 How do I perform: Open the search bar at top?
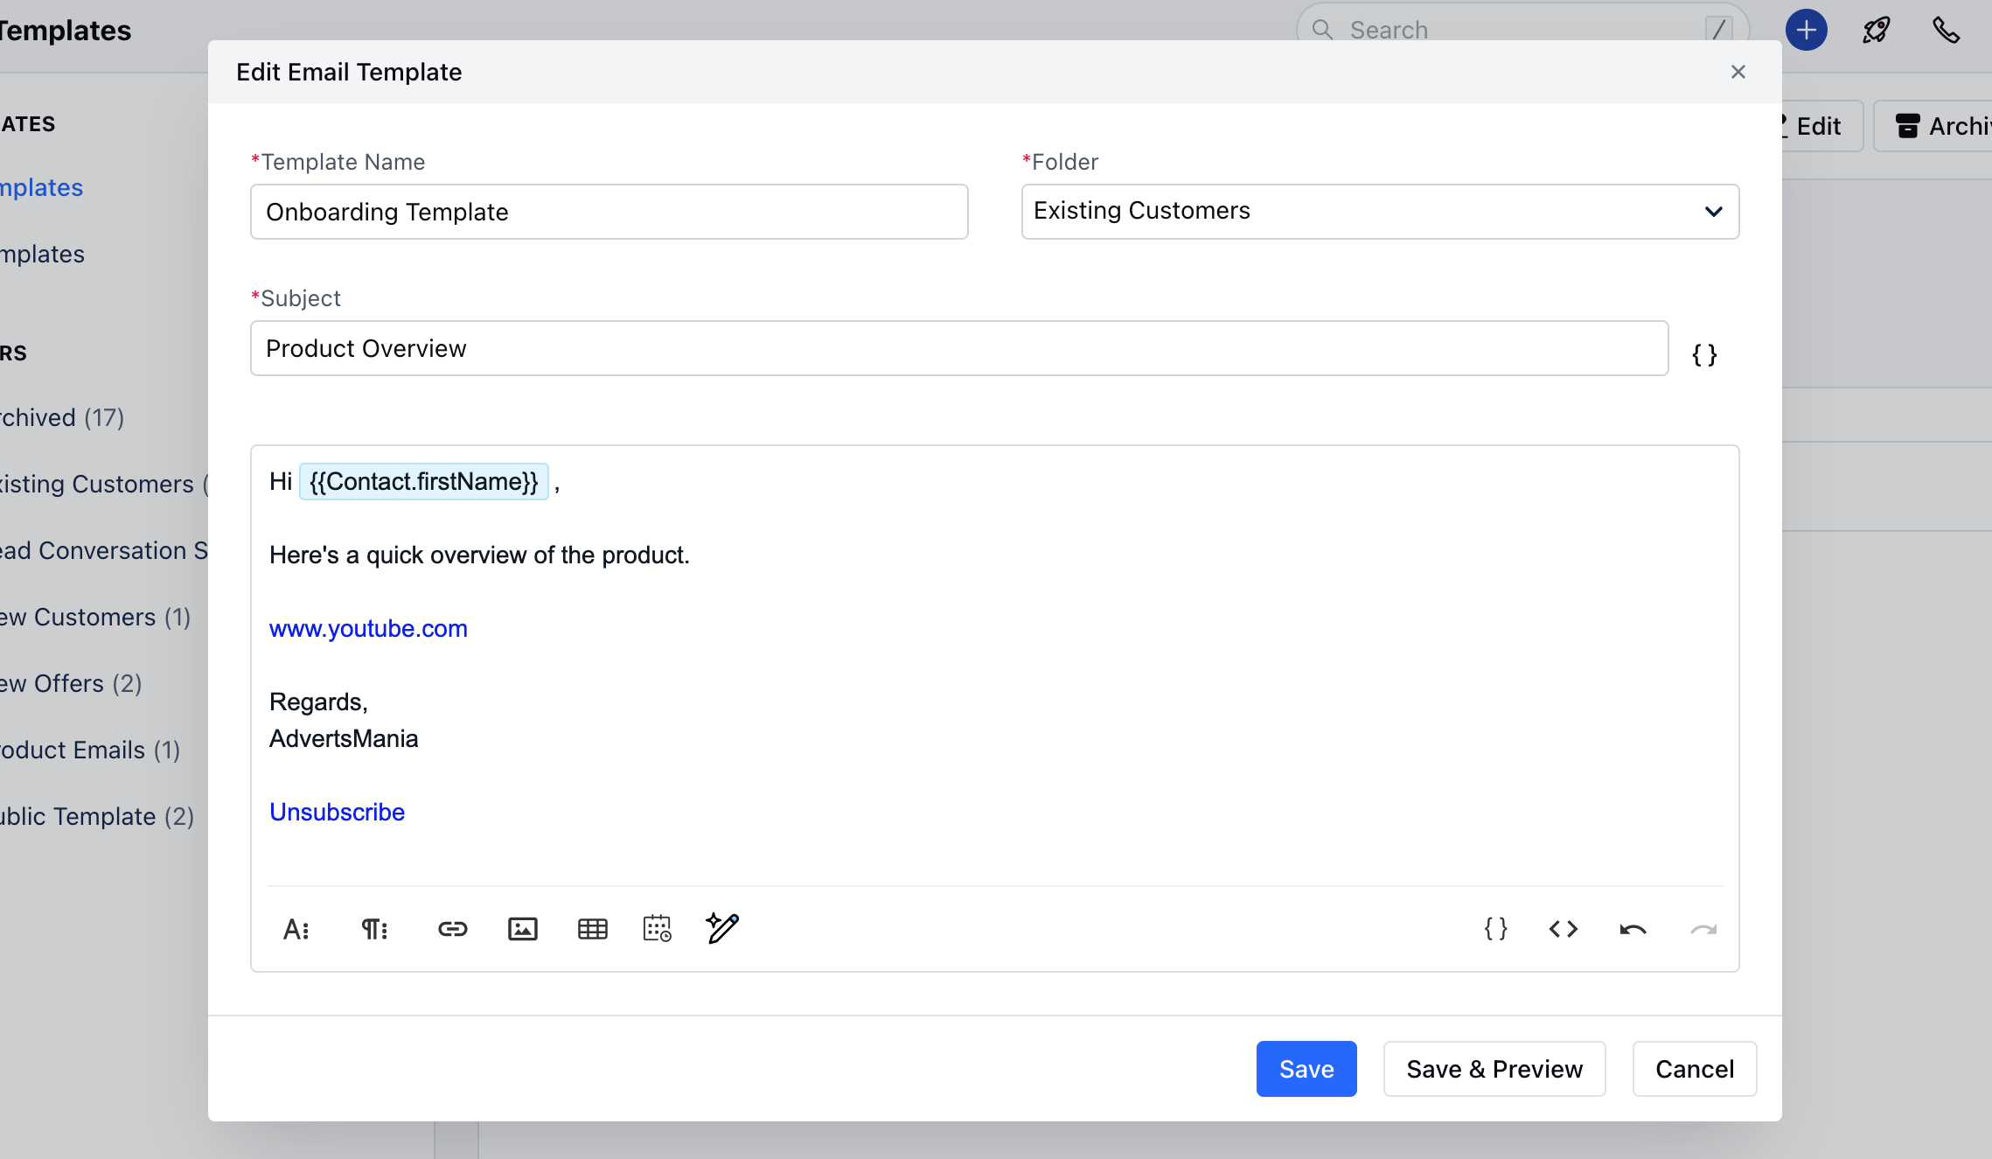1515,31
